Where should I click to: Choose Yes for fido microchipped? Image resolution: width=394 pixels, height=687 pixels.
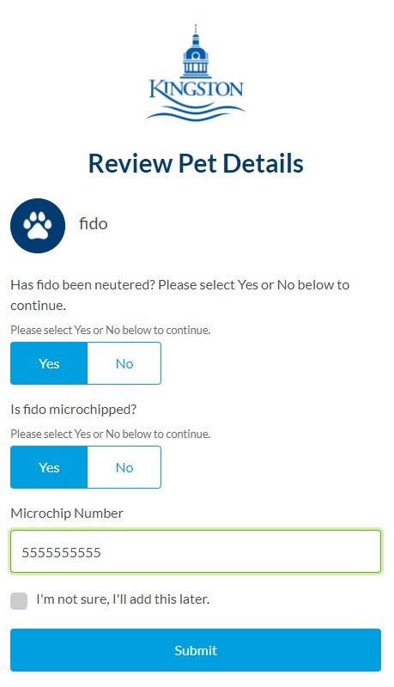pos(49,467)
